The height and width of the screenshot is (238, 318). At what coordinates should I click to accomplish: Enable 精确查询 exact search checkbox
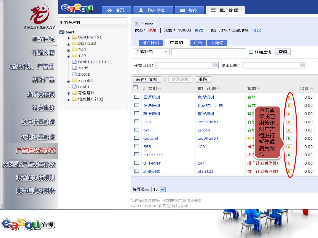click(x=251, y=52)
